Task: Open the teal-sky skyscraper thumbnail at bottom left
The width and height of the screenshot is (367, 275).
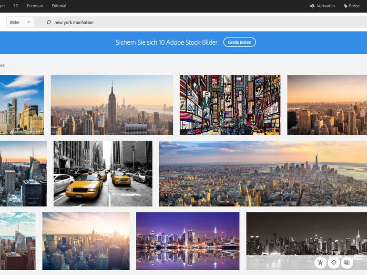Action: [18, 241]
